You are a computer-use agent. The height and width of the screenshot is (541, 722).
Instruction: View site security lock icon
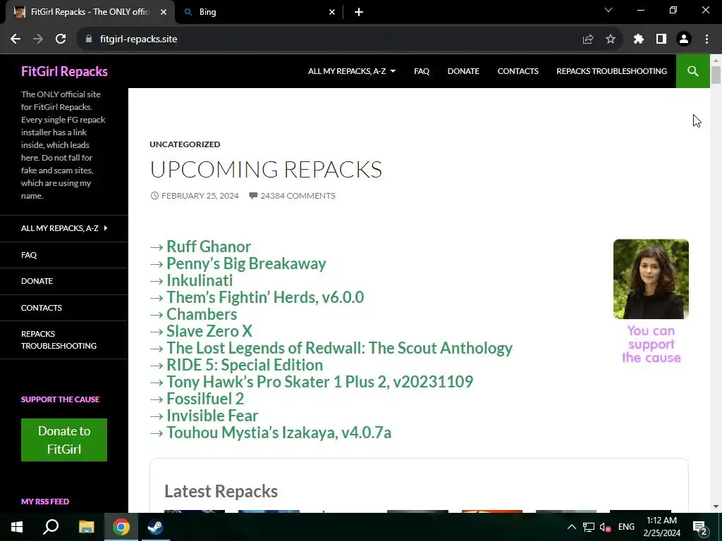89,39
